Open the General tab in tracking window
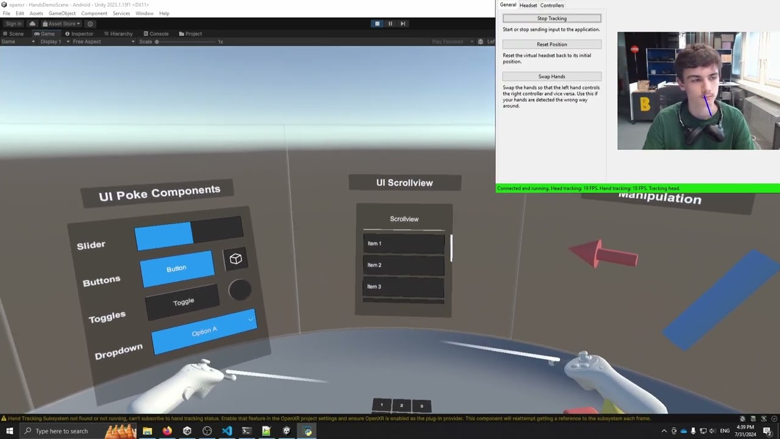The width and height of the screenshot is (780, 439). [508, 5]
